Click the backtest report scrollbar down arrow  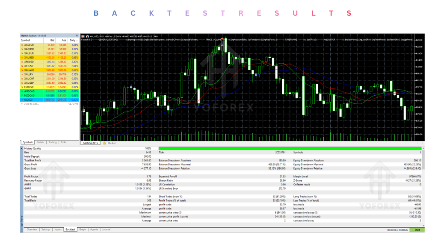click(x=423, y=225)
